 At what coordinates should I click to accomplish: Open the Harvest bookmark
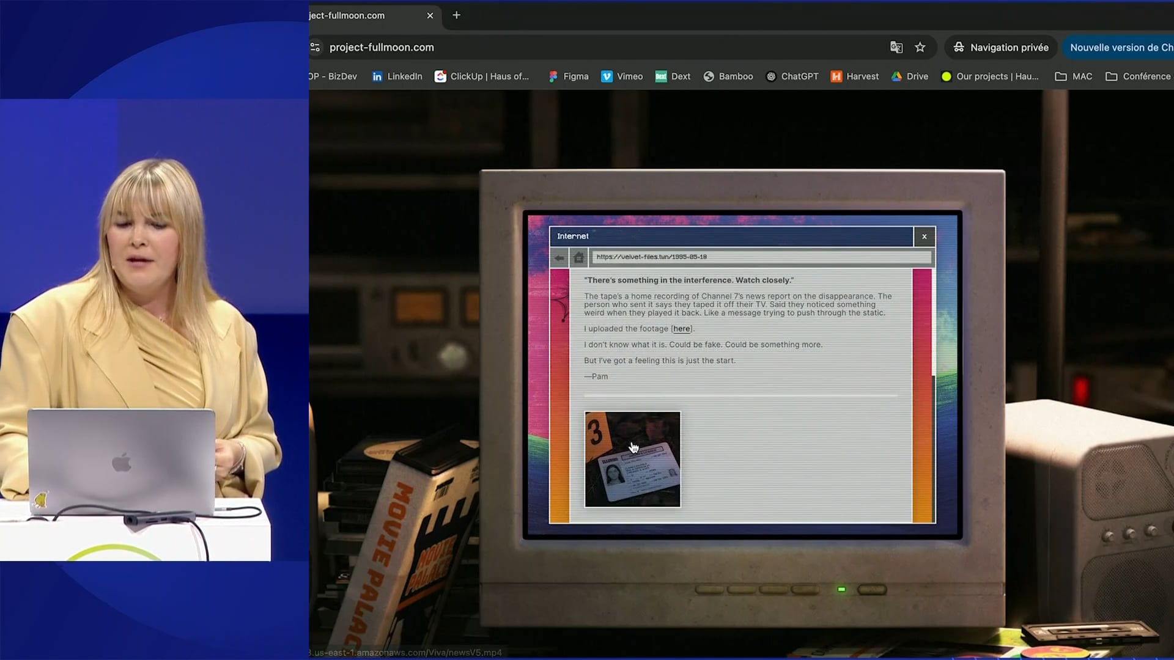pos(855,76)
